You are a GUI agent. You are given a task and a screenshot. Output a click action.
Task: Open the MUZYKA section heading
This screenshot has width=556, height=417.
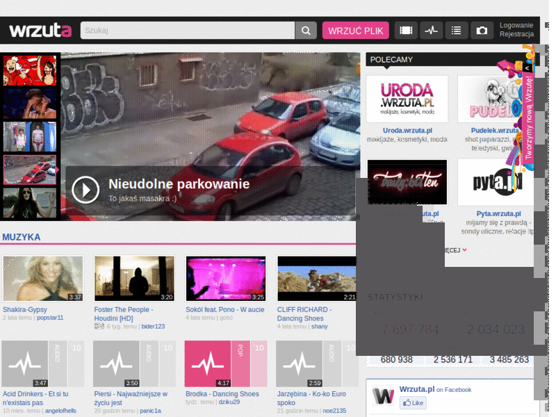[22, 237]
